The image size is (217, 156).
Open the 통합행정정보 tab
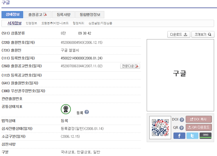pos(90,14)
